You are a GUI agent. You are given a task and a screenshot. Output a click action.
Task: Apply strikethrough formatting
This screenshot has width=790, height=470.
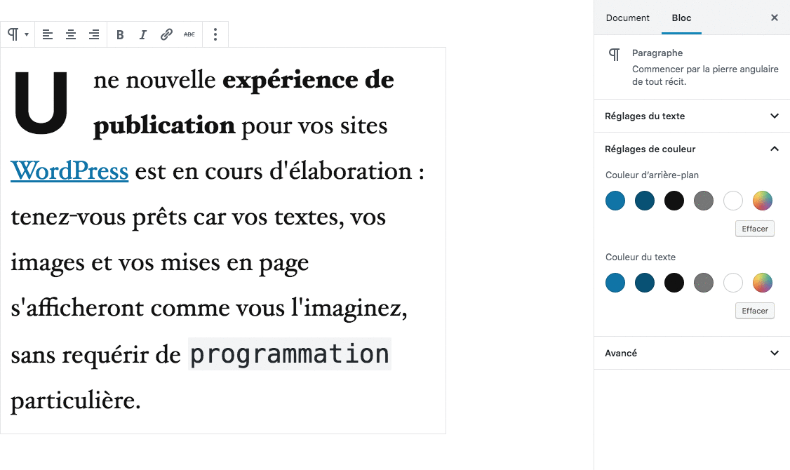click(x=189, y=34)
